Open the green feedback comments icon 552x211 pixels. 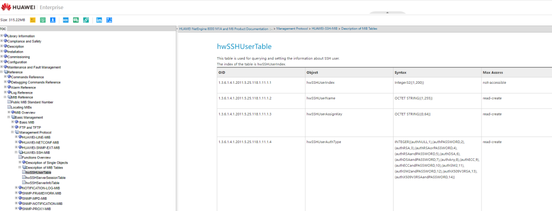pyautogui.click(x=76, y=20)
